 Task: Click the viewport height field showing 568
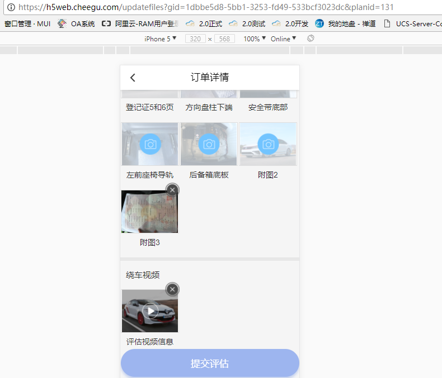pos(224,39)
